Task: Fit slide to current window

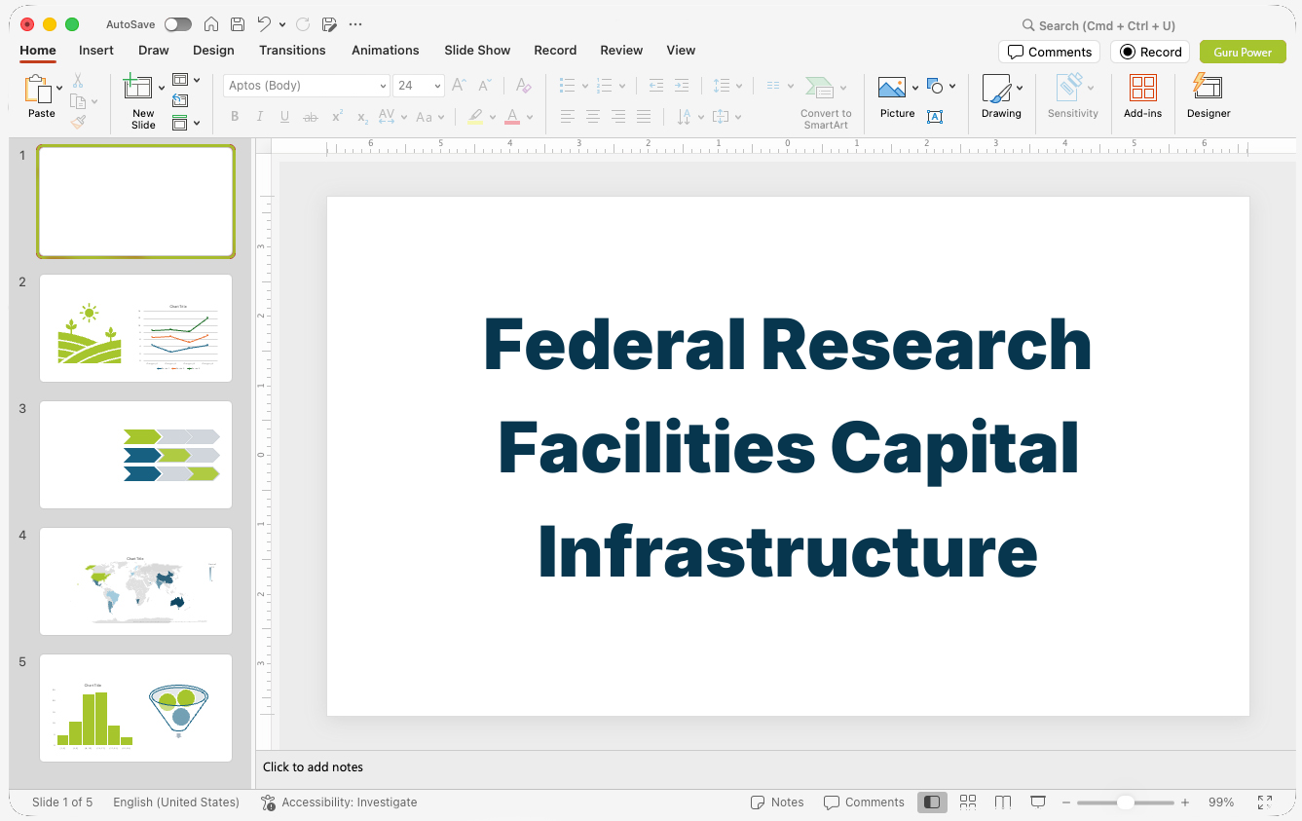Action: pyautogui.click(x=1265, y=802)
